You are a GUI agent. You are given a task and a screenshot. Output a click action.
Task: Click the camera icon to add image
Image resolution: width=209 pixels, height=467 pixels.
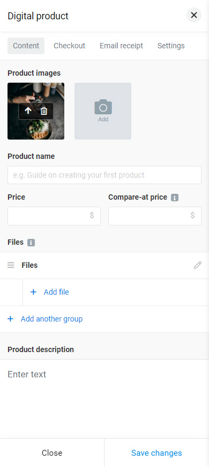(103, 107)
